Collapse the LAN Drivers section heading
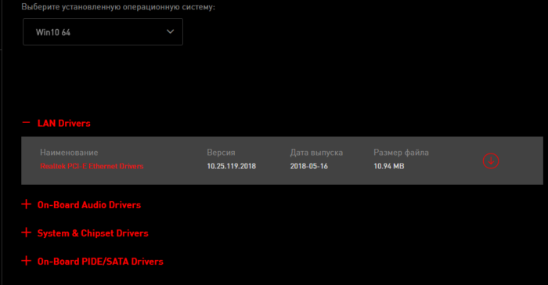This screenshot has width=548, height=285. 64,124
